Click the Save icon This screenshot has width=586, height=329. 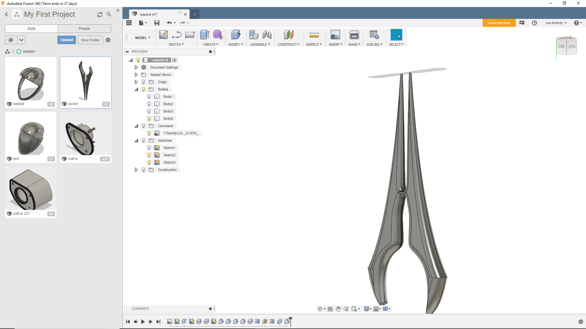point(157,23)
